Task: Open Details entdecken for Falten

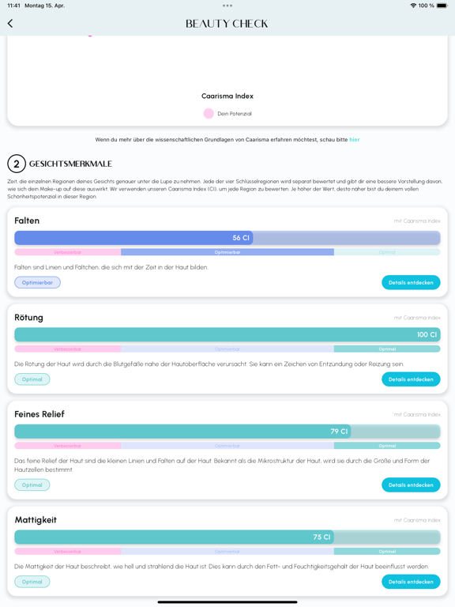Action: [x=411, y=283]
